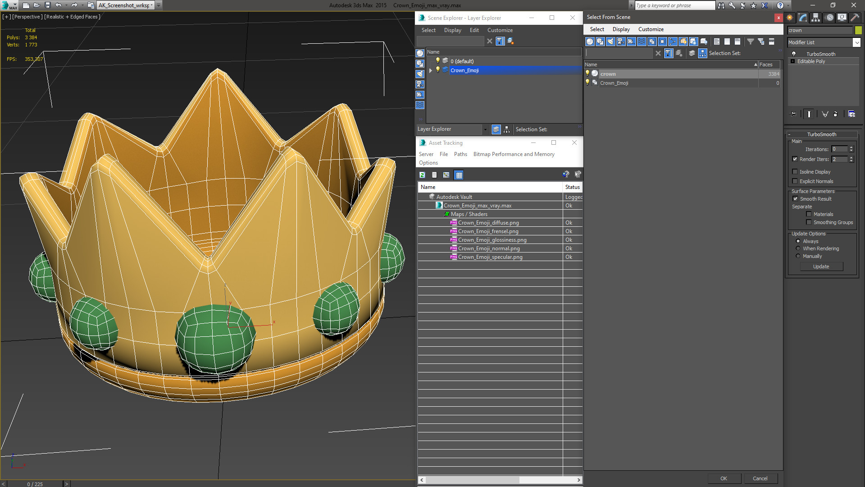Click Cancel in Select From Scene dialog

click(x=760, y=478)
